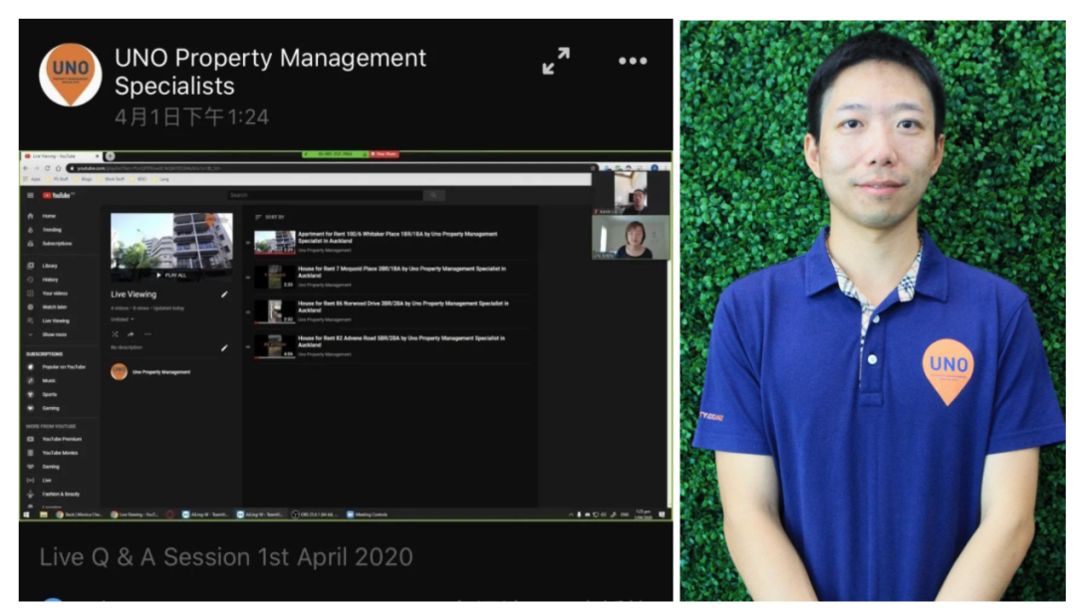Click the youtube.com address bar
Image resolution: width=1076 pixels, height=610 pixels.
pos(333,168)
